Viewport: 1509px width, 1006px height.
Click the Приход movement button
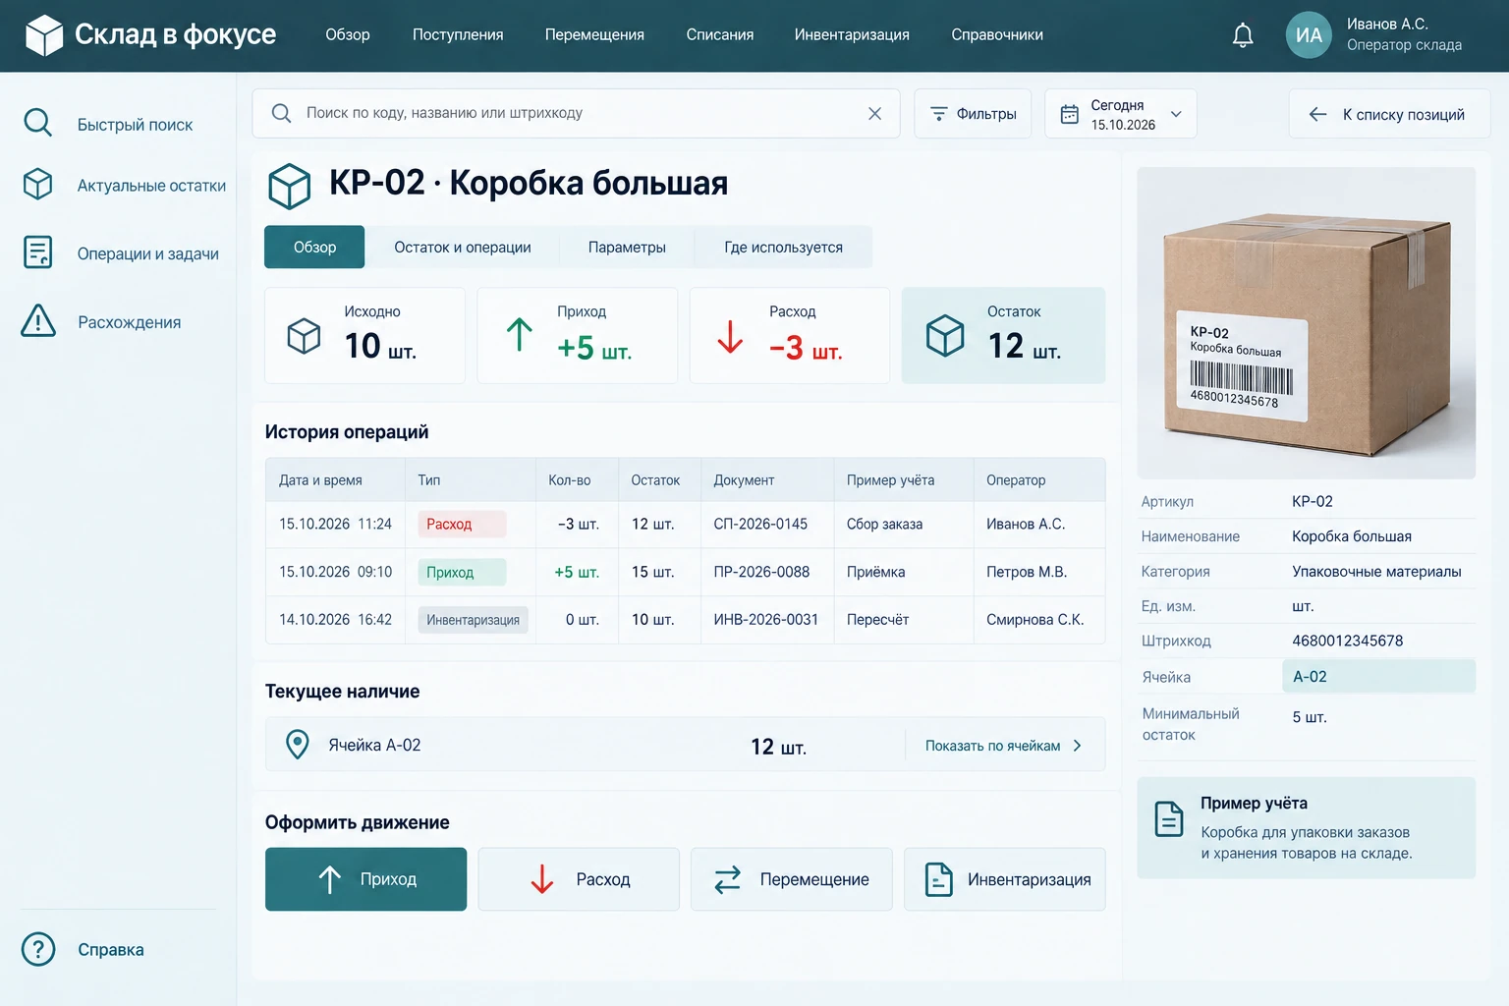[365, 879]
